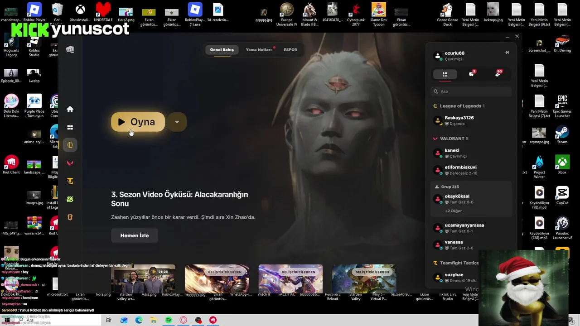580x326 pixels.
Task: Open Microsoft Edge from the taskbar
Action: pos(139,320)
